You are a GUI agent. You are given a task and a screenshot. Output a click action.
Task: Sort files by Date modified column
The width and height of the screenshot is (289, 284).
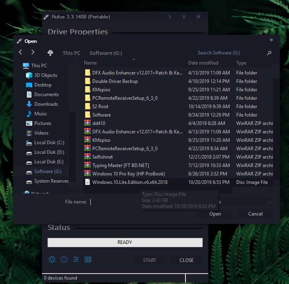pos(203,63)
